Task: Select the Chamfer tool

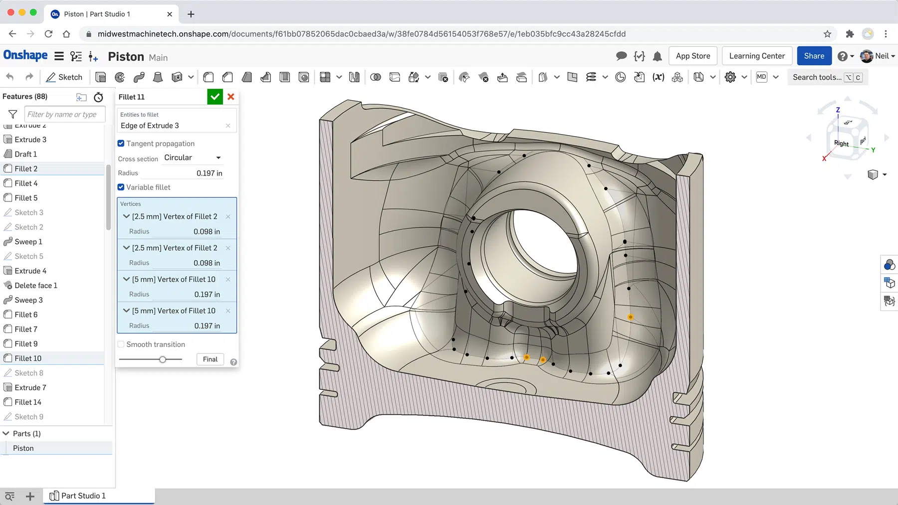Action: tap(227, 77)
